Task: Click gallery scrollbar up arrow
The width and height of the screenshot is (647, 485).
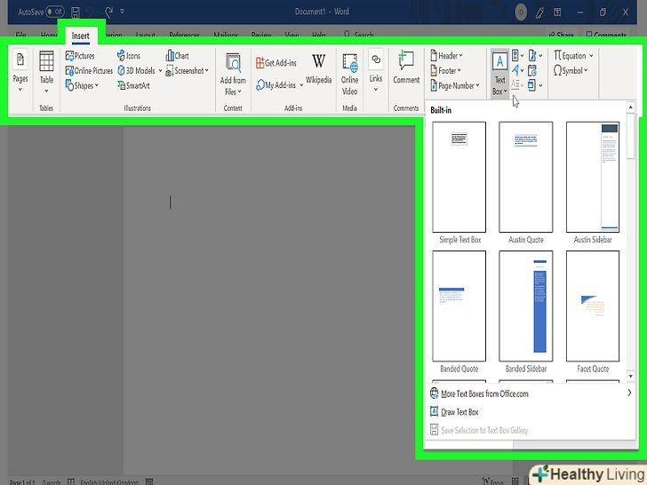Action: 630,107
